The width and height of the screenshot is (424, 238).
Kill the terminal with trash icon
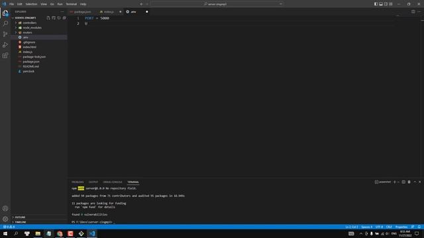[x=409, y=182]
